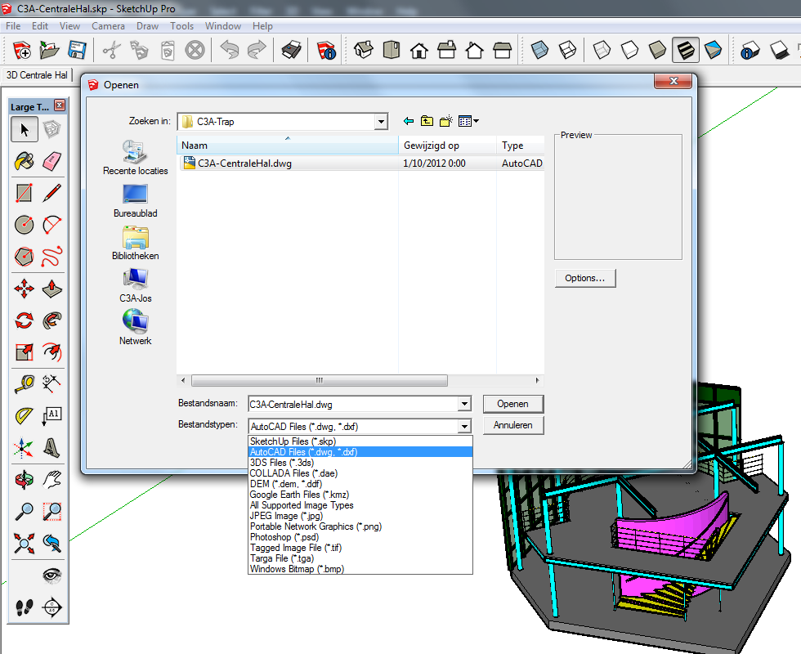Choose Photoshop (*.psd) type

pos(360,537)
